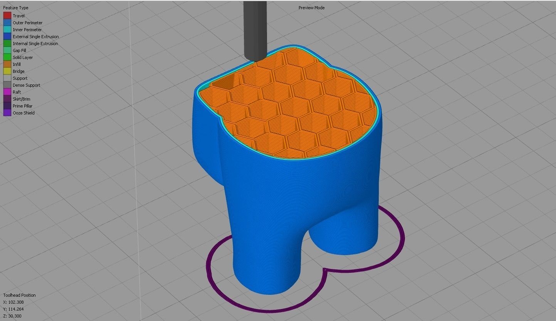Click the 'Internal Single Extrusion' legend text
Screen dimensions: 556x321
click(35, 44)
